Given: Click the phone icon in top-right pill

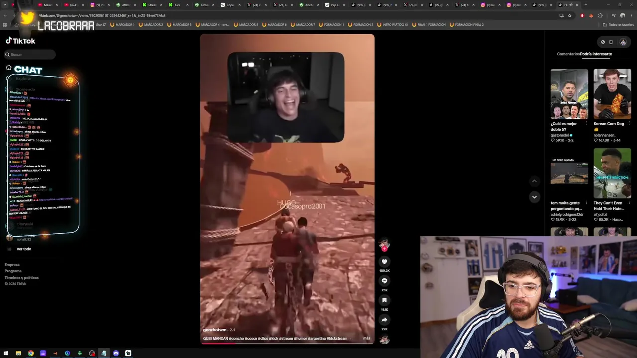Looking at the screenshot, I should tap(611, 42).
